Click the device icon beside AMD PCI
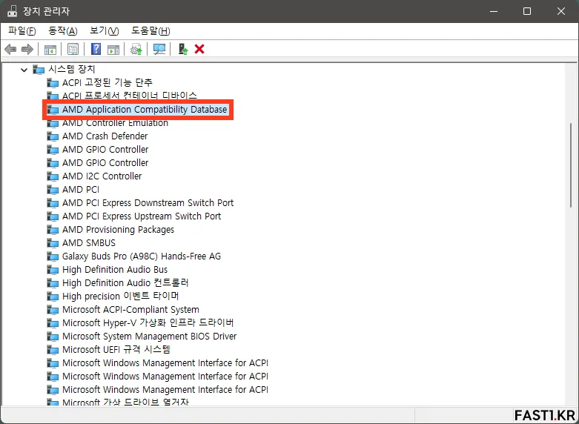 click(53, 190)
